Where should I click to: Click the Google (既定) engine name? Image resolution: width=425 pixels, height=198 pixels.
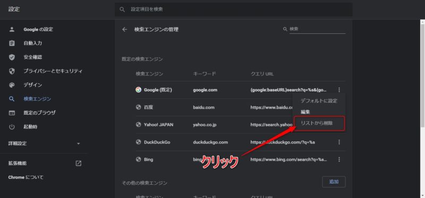coord(158,90)
